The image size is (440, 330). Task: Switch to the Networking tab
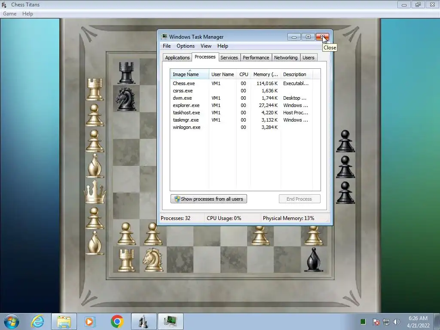coord(286,58)
